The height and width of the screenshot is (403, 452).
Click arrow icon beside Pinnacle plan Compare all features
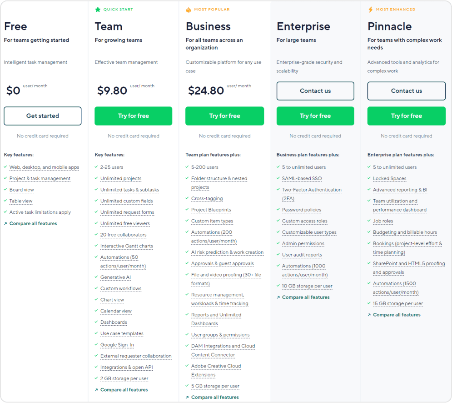(369, 315)
